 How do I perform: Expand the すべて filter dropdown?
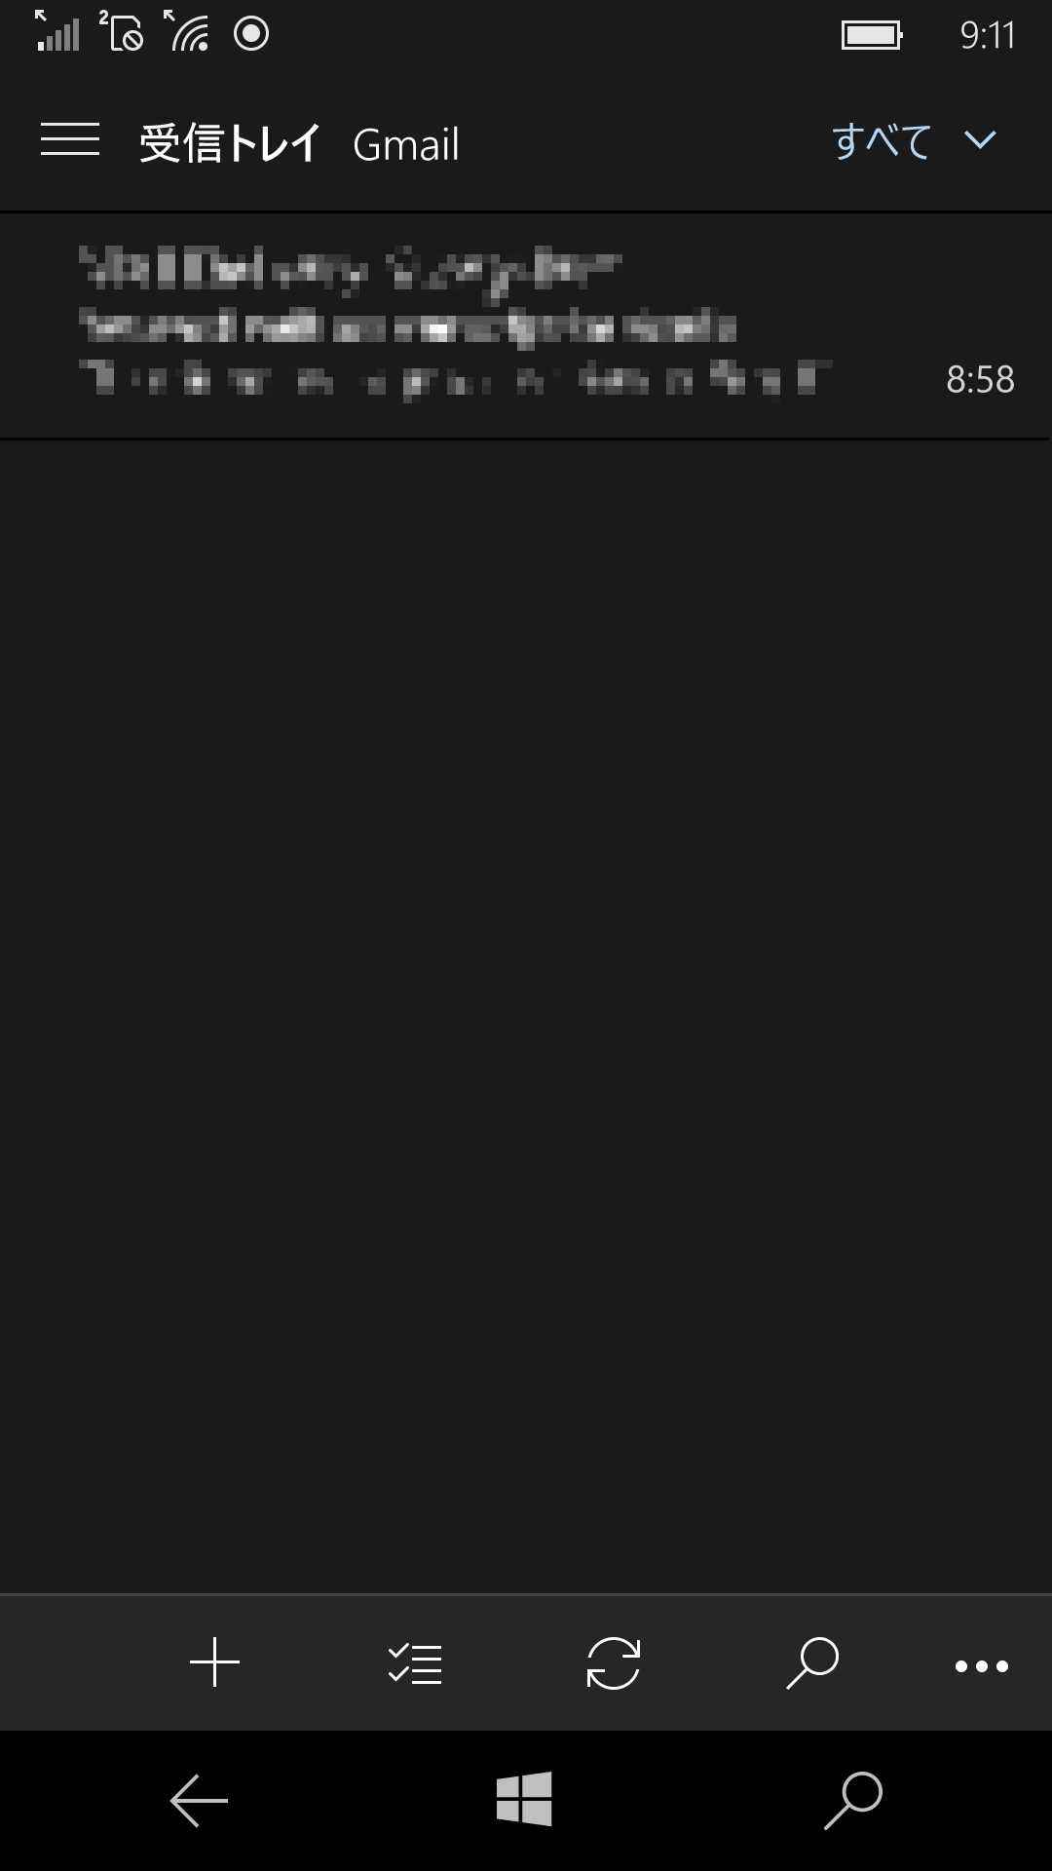[x=914, y=141]
